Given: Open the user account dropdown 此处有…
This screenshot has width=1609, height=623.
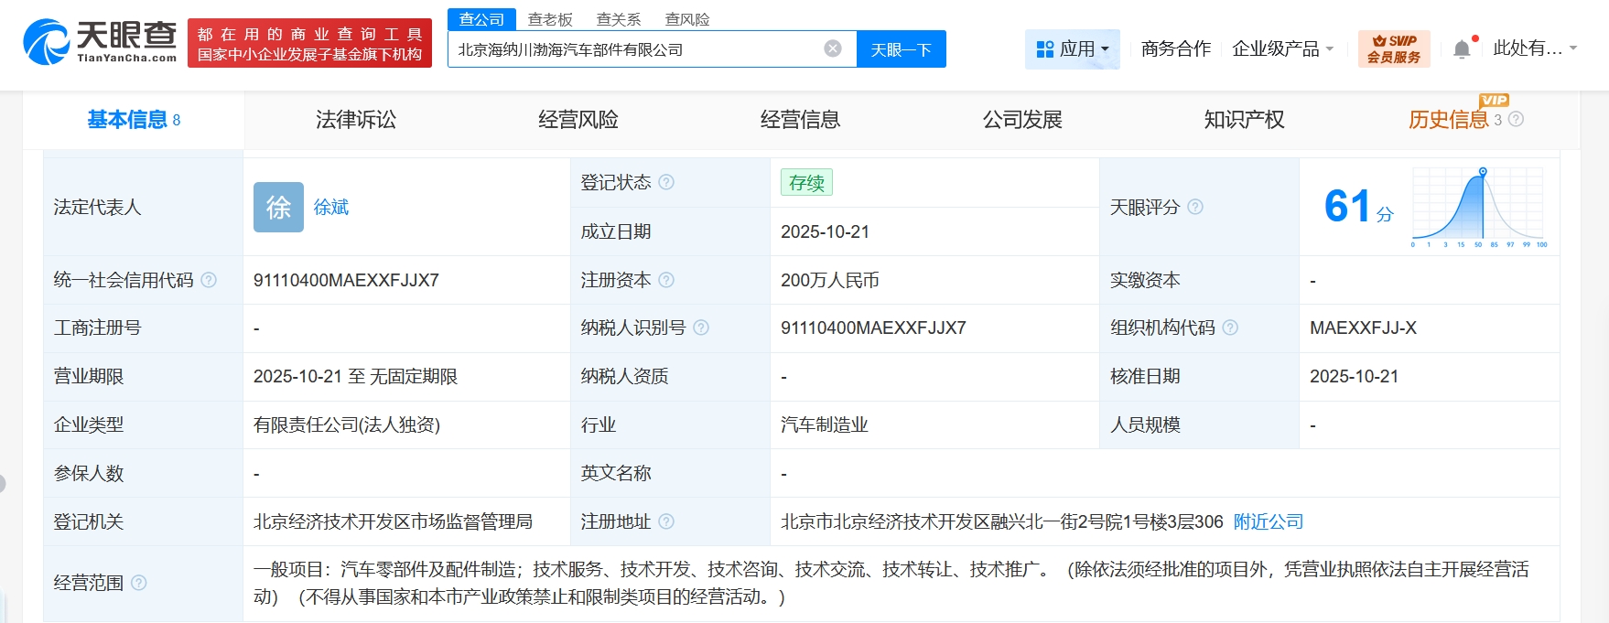Looking at the screenshot, I should tap(1534, 48).
